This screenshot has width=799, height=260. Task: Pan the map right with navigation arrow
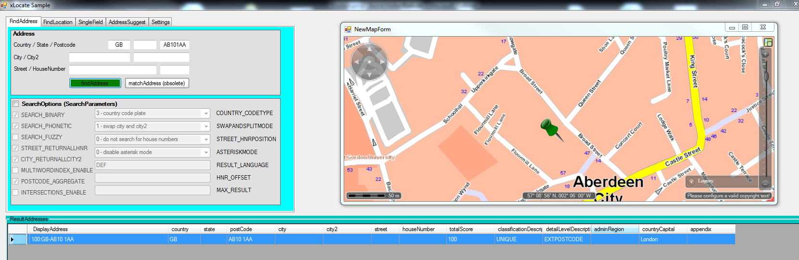(382, 62)
